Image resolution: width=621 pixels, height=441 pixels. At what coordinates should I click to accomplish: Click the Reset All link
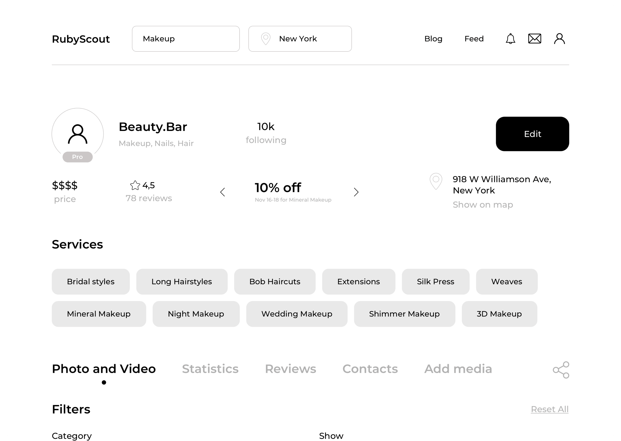(550, 409)
